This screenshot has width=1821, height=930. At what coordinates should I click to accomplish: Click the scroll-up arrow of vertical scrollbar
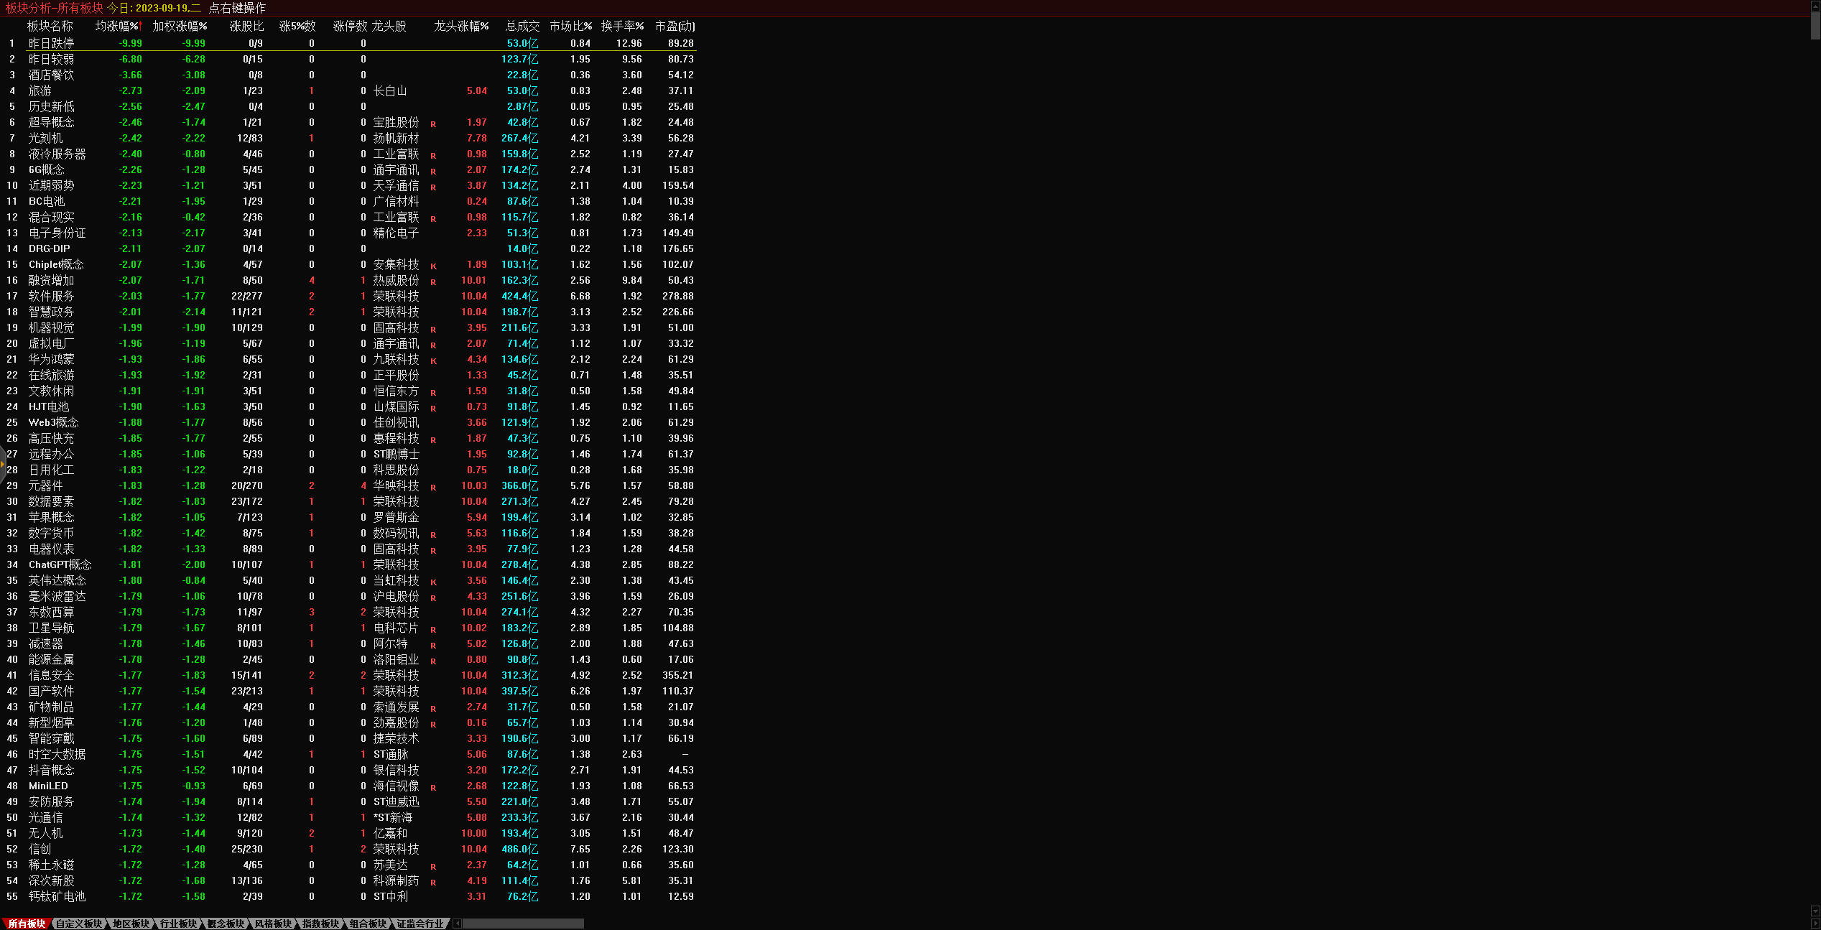coord(1815,5)
